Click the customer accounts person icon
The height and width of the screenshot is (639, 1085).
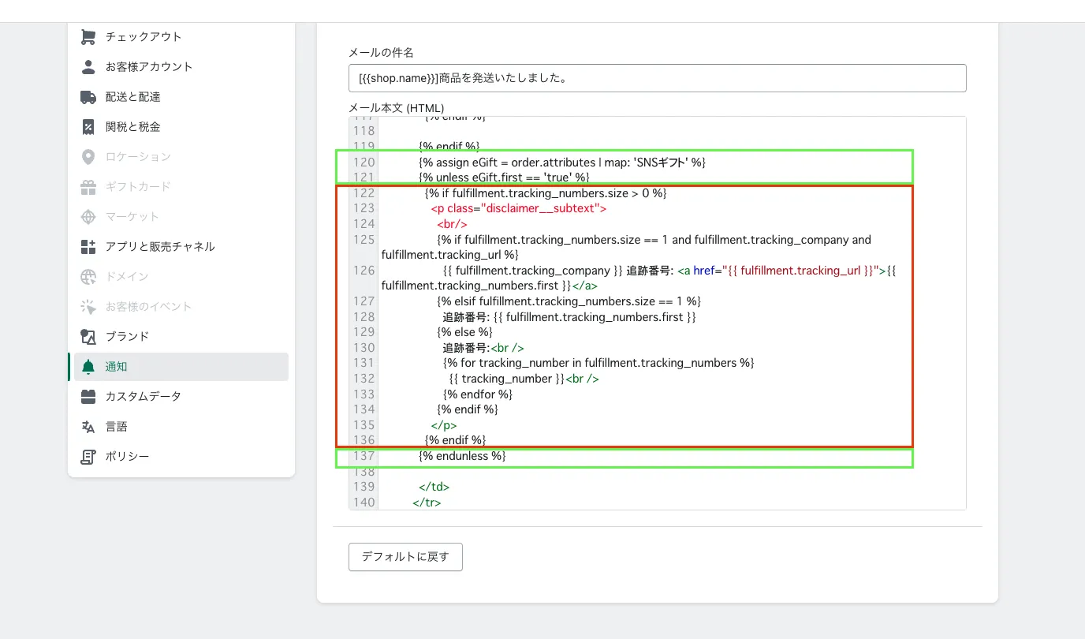pos(88,67)
